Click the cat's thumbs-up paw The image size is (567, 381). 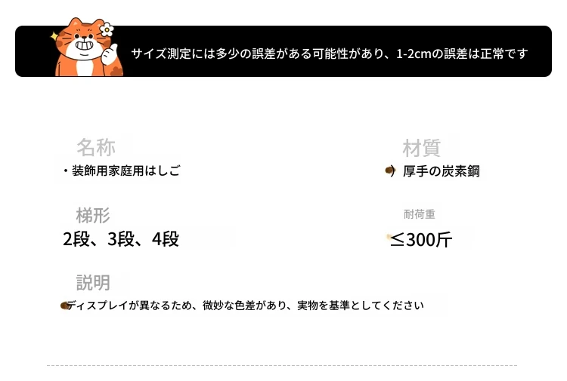tap(110, 54)
